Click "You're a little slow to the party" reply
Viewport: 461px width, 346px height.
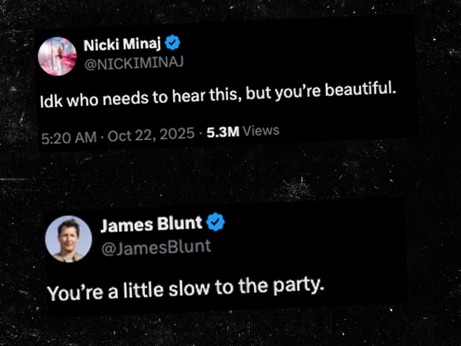(x=186, y=288)
